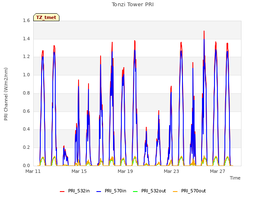Screen dimensions: 266x199
Task: Click the y-axis label PRI Channel (W/m2/nm)
Action: [6, 94]
